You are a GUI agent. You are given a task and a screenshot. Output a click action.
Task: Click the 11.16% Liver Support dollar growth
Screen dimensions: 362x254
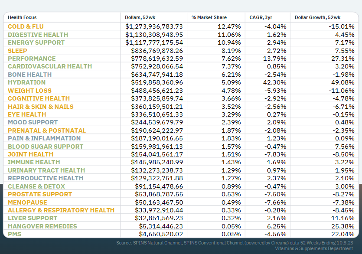(343, 218)
